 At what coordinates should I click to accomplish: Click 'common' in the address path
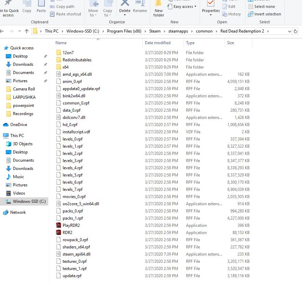pyautogui.click(x=204, y=31)
